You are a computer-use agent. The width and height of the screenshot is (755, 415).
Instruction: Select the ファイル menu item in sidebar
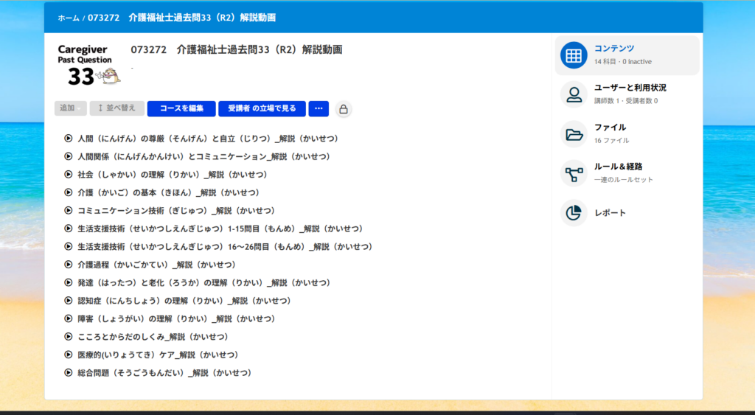coord(610,128)
